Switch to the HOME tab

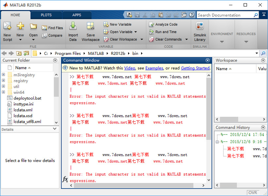[x=15, y=15]
